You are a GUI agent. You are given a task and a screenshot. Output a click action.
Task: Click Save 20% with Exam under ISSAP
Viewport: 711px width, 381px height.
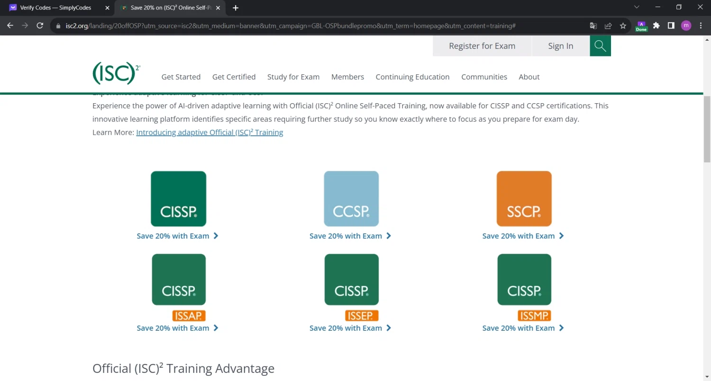178,328
